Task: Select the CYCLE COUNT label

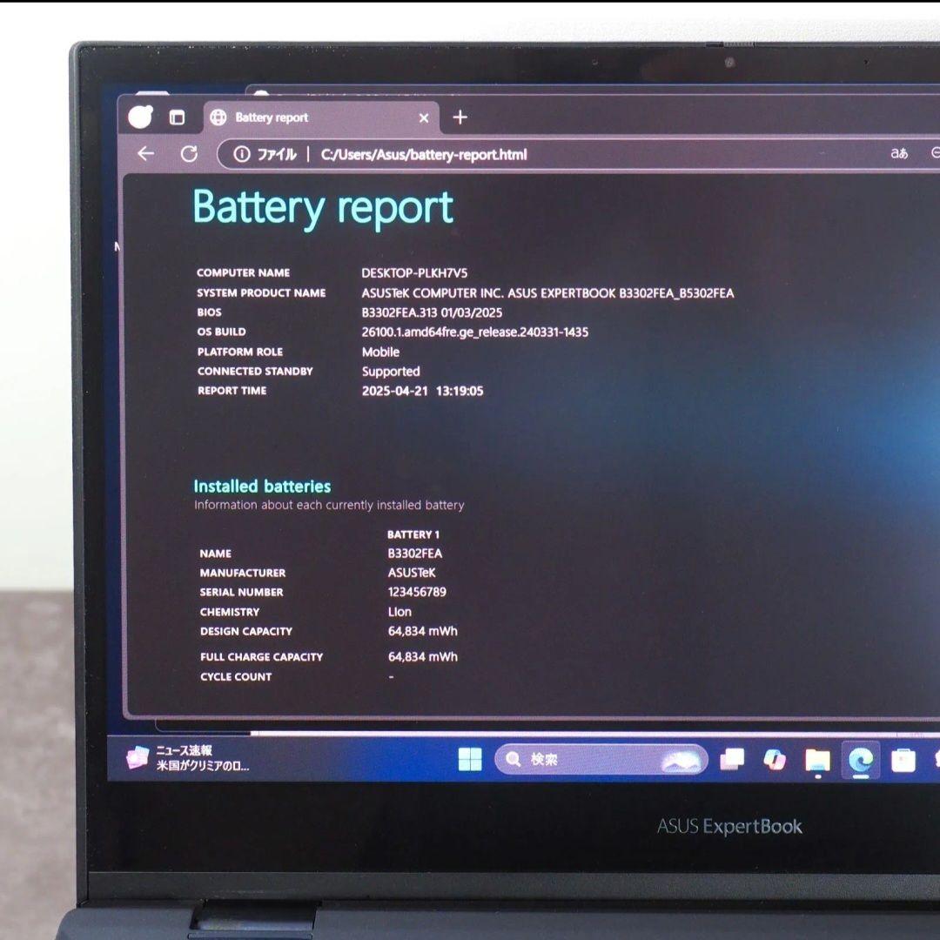Action: pyautogui.click(x=236, y=677)
